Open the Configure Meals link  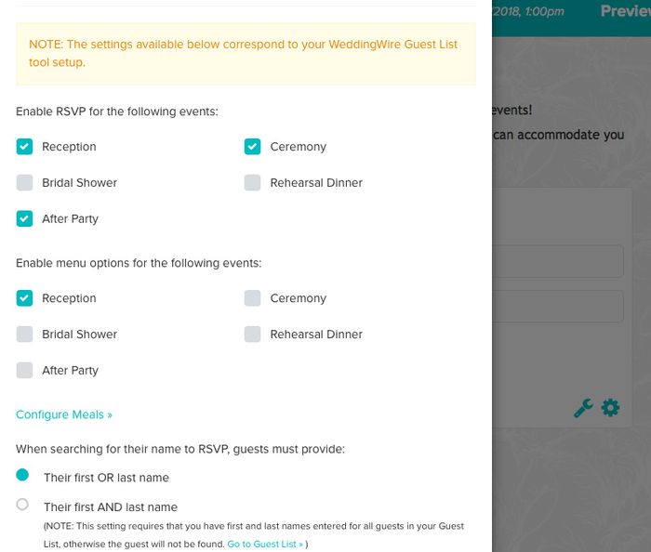coord(64,414)
